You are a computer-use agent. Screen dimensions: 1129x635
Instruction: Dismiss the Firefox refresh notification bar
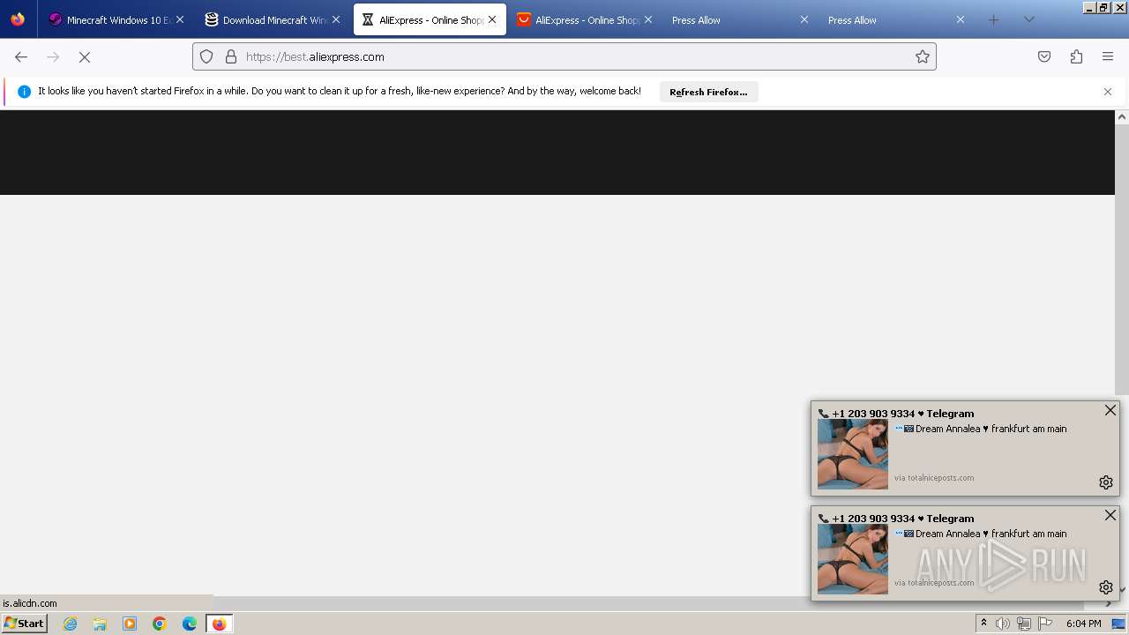tap(1108, 92)
